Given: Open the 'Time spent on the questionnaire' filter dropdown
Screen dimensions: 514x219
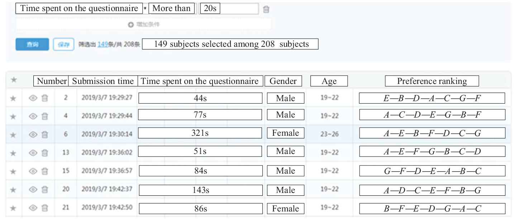Looking at the screenshot, I should [80, 9].
